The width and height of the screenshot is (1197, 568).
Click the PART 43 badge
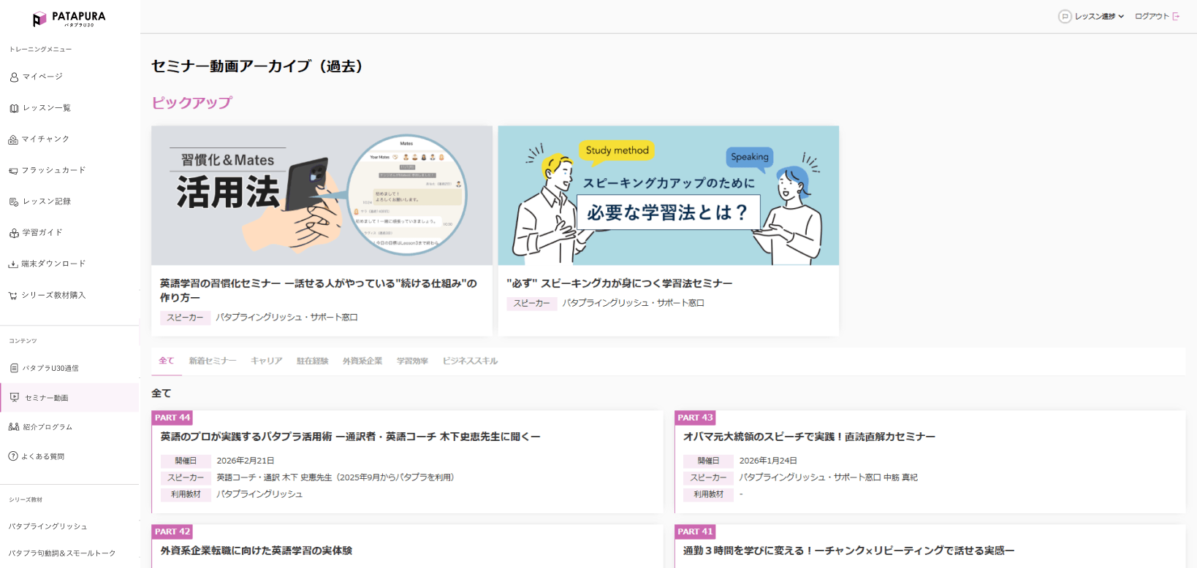pyautogui.click(x=695, y=418)
